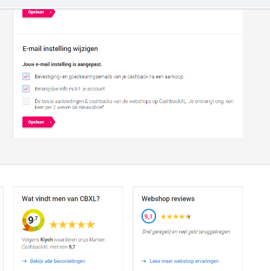Click arrow icon before Lees meer webshop ervaringen
Screen dimensions: 270x271
coord(144,261)
